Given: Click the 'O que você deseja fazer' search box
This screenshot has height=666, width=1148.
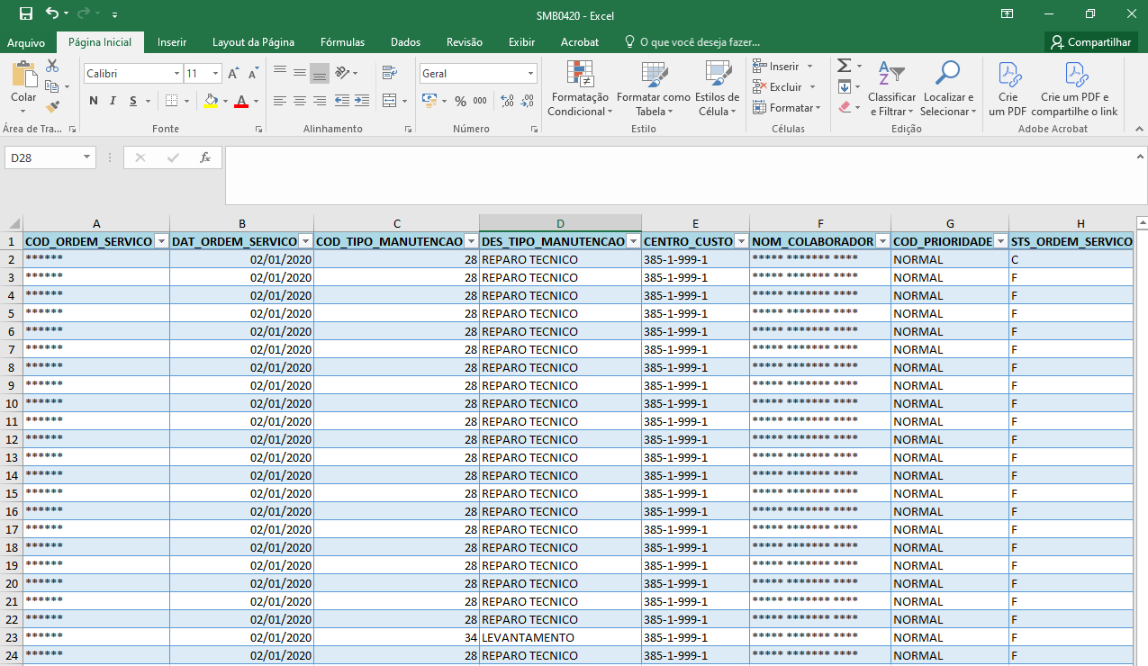Looking at the screenshot, I should 692,42.
